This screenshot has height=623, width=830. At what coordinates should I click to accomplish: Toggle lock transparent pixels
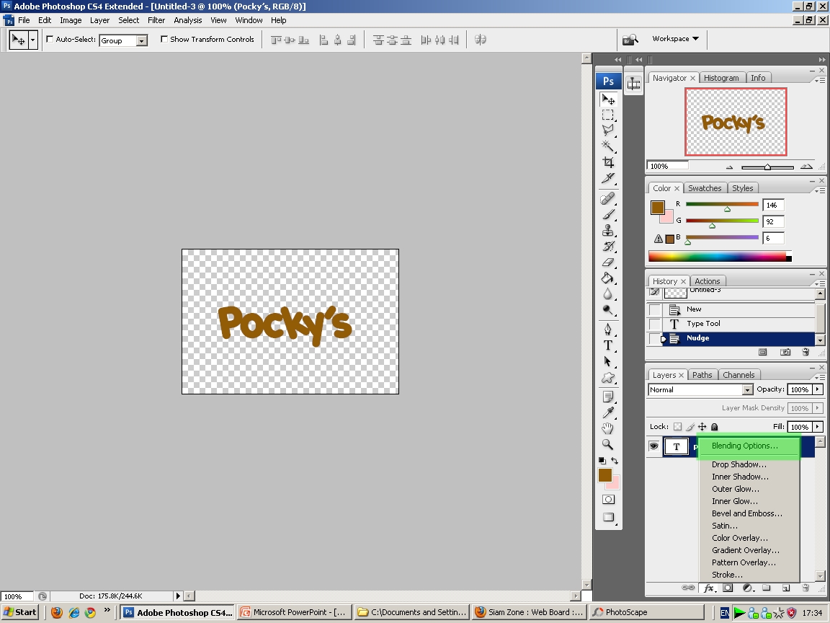click(677, 426)
